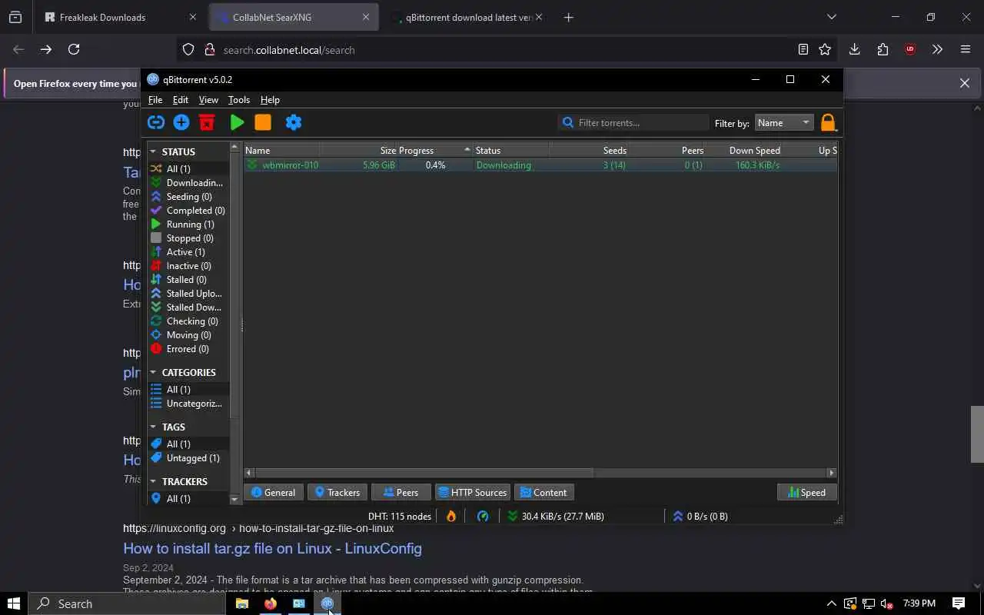Open the Tools menu in qBittorrent
984x615 pixels.
pyautogui.click(x=239, y=100)
